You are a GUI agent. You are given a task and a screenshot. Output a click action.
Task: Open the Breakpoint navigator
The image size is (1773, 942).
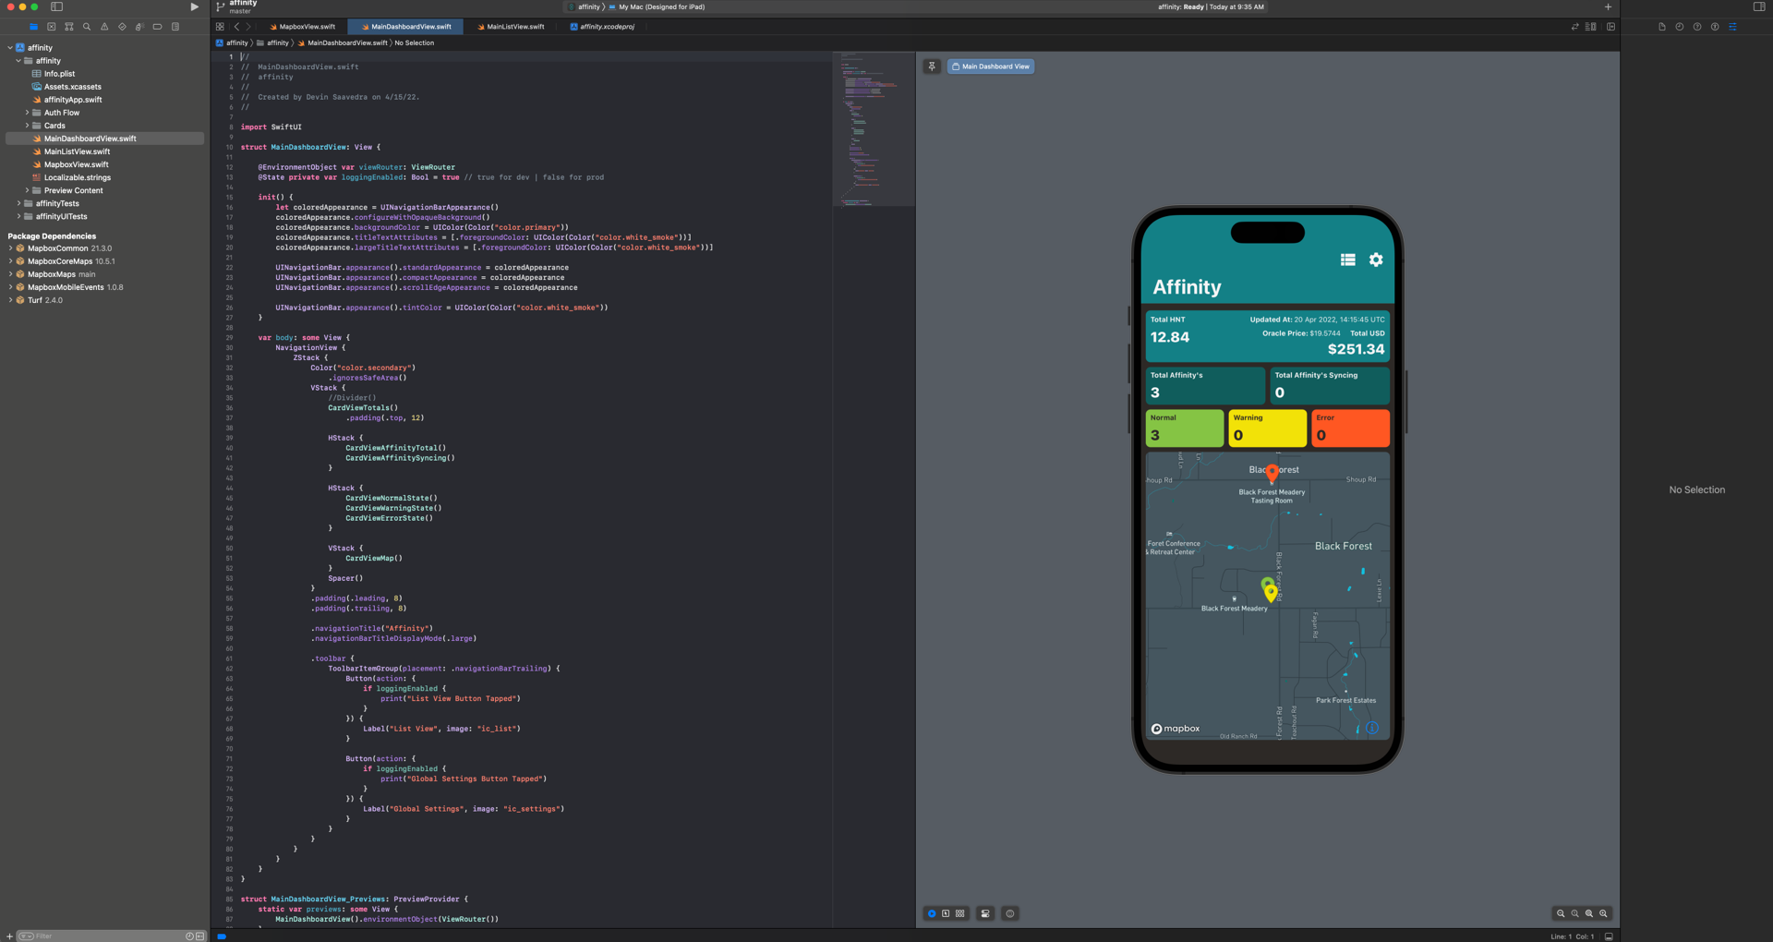(x=157, y=27)
